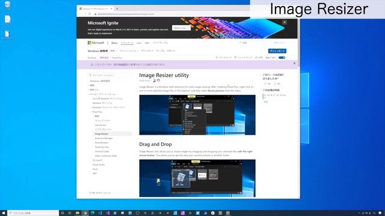Viewport: 385px width, 216px height.
Task: Toggle the blue switch in the article action bar
Action: click(x=282, y=58)
